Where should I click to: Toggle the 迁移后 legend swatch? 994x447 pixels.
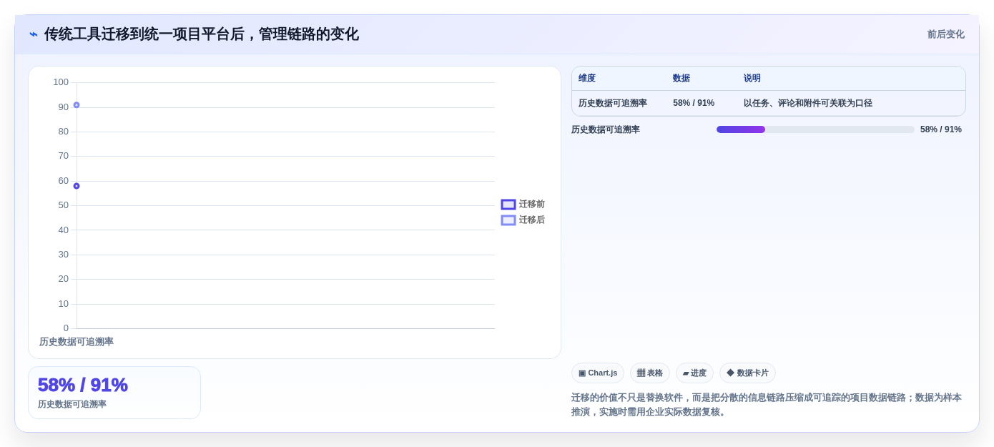click(508, 220)
